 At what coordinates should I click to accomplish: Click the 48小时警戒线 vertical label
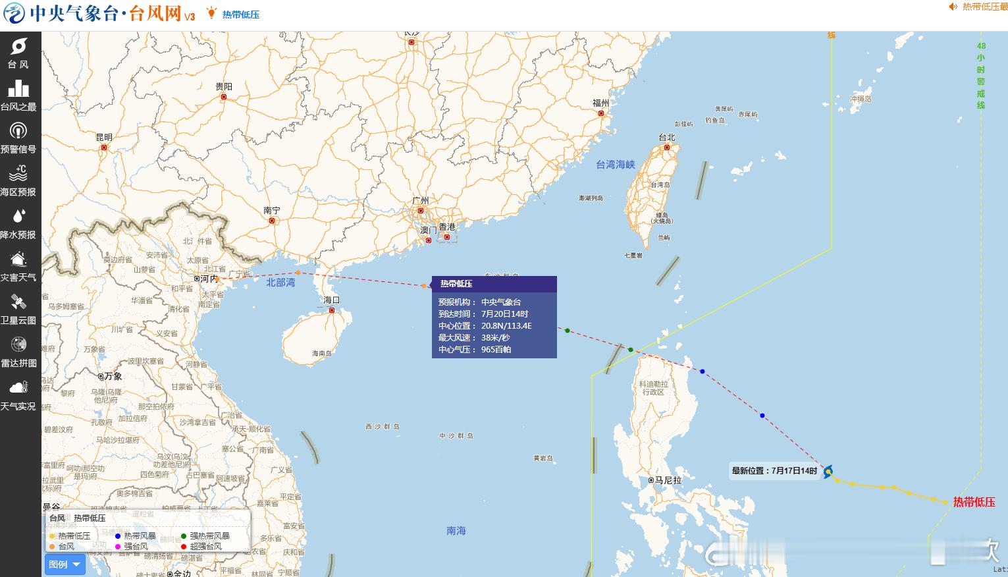(981, 76)
